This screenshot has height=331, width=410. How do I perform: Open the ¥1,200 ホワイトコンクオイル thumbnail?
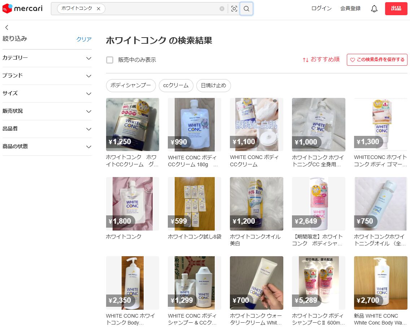[257, 204]
